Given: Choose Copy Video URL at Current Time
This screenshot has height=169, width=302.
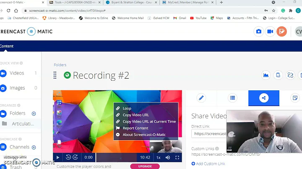Looking at the screenshot, I should (x=149, y=121).
